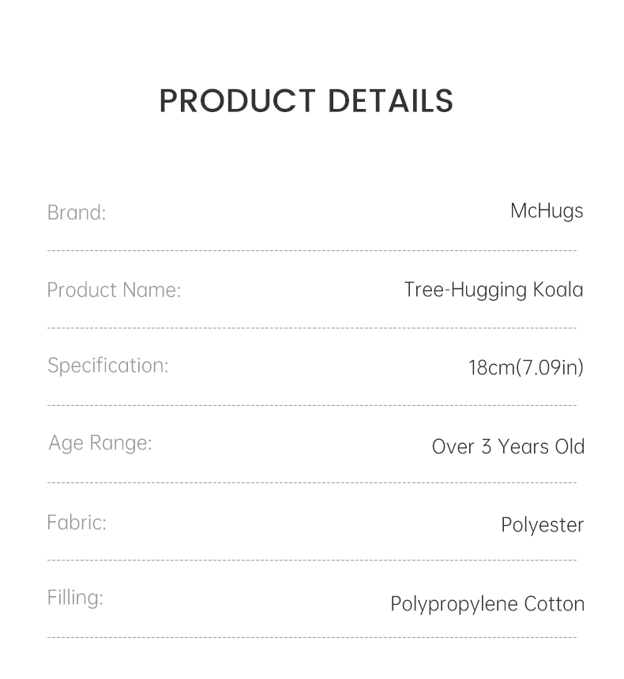Click the Product Name label
624x679 pixels.
(x=114, y=290)
